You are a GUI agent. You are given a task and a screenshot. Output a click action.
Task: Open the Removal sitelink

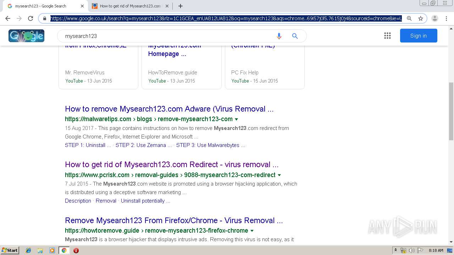point(106,201)
